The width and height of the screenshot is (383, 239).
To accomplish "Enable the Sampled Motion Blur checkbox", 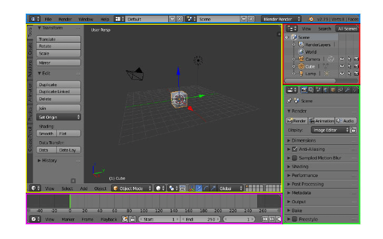I will pyautogui.click(x=295, y=158).
